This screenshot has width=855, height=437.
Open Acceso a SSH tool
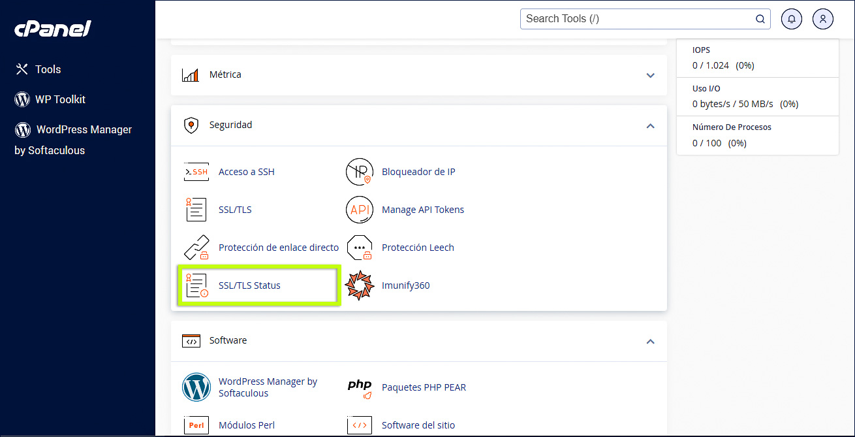point(246,171)
